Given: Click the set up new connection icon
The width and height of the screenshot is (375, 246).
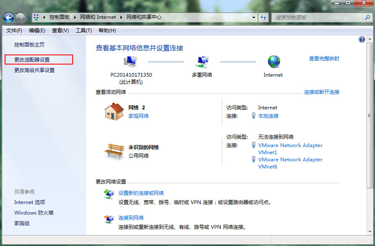Looking at the screenshot, I should [x=109, y=194].
